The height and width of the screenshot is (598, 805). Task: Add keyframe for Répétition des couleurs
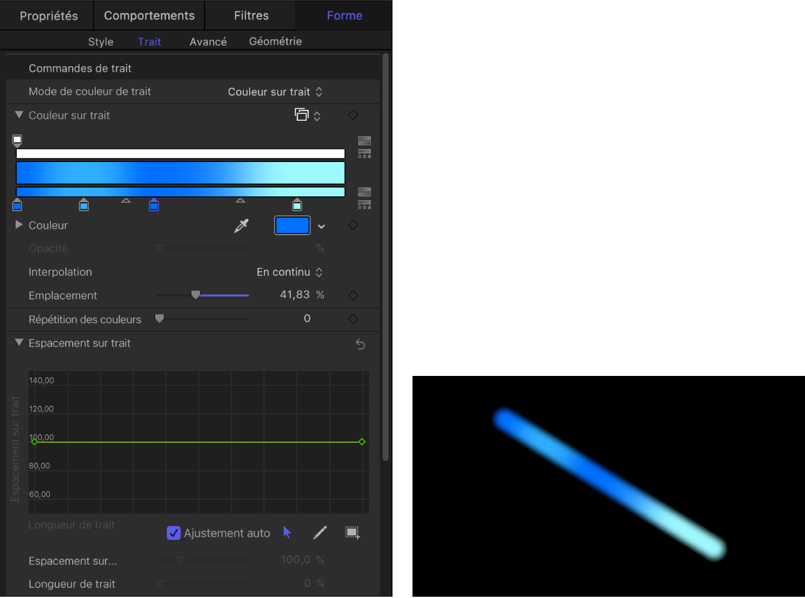tap(353, 319)
